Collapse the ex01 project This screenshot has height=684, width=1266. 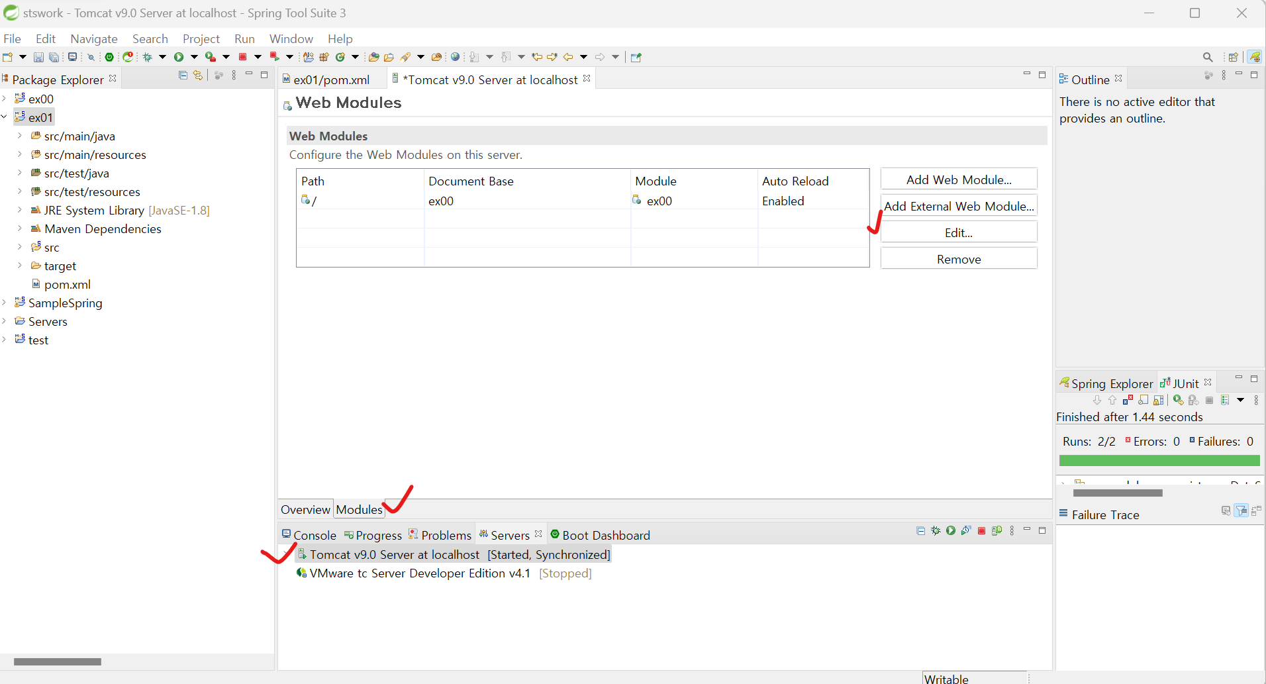pos(5,117)
